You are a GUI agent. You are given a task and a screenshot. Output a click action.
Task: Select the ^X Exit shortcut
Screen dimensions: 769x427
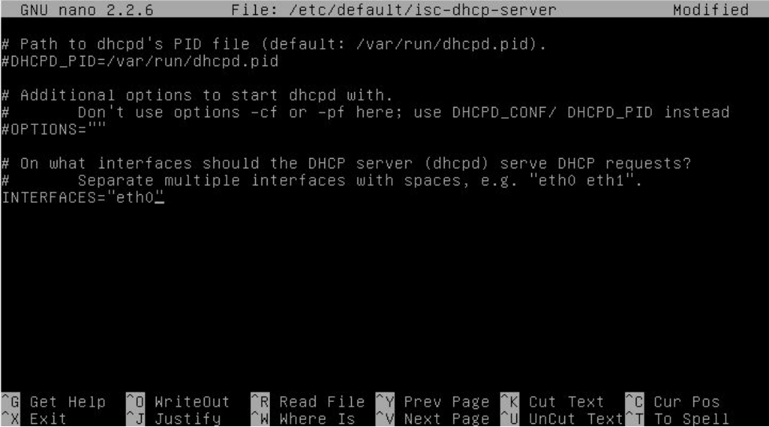click(34, 418)
